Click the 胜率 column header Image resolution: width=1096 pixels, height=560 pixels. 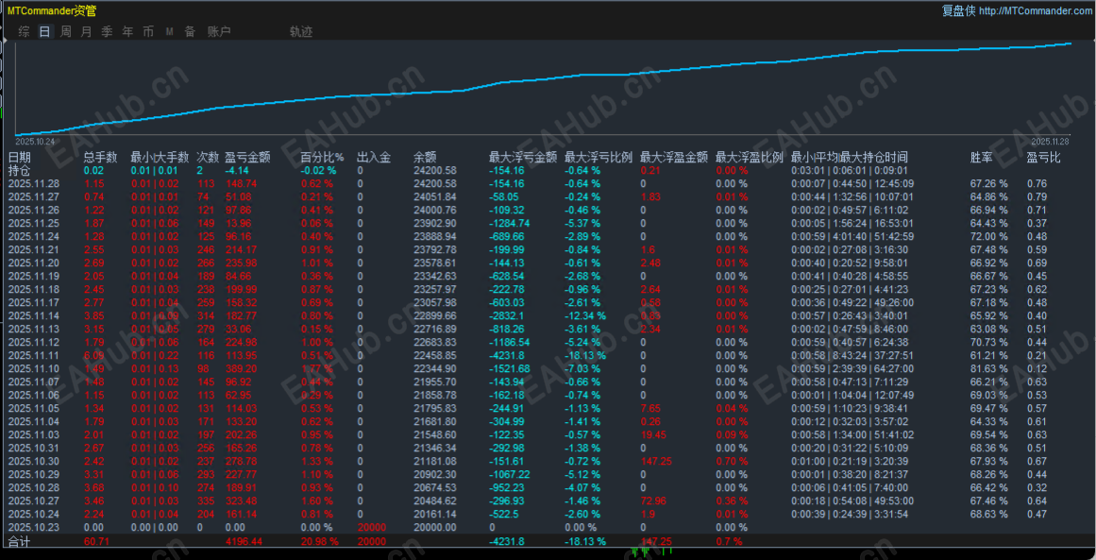[x=982, y=158]
